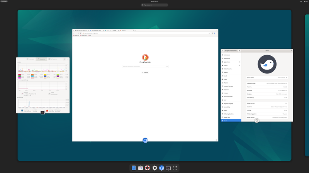Image resolution: width=309 pixels, height=173 pixels.
Task: Show Applications grid in dock
Action: click(x=175, y=168)
